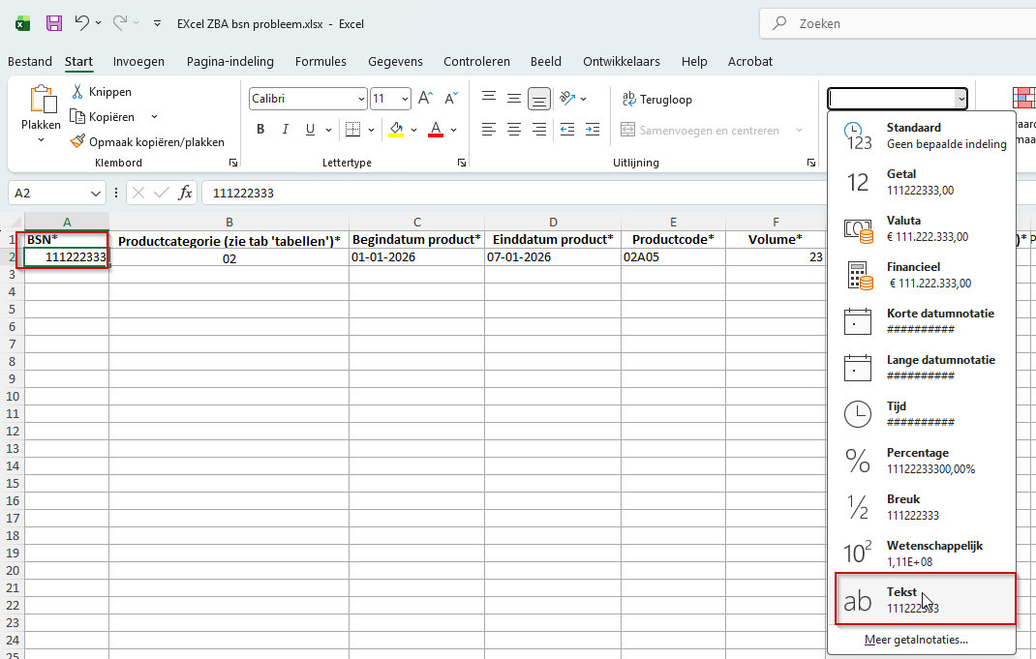Open the font size dropdown
1036x659 pixels.
pyautogui.click(x=405, y=99)
